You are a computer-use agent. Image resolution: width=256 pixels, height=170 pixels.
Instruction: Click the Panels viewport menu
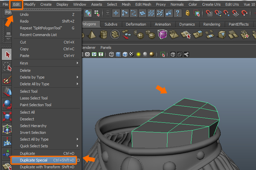(x=105, y=48)
